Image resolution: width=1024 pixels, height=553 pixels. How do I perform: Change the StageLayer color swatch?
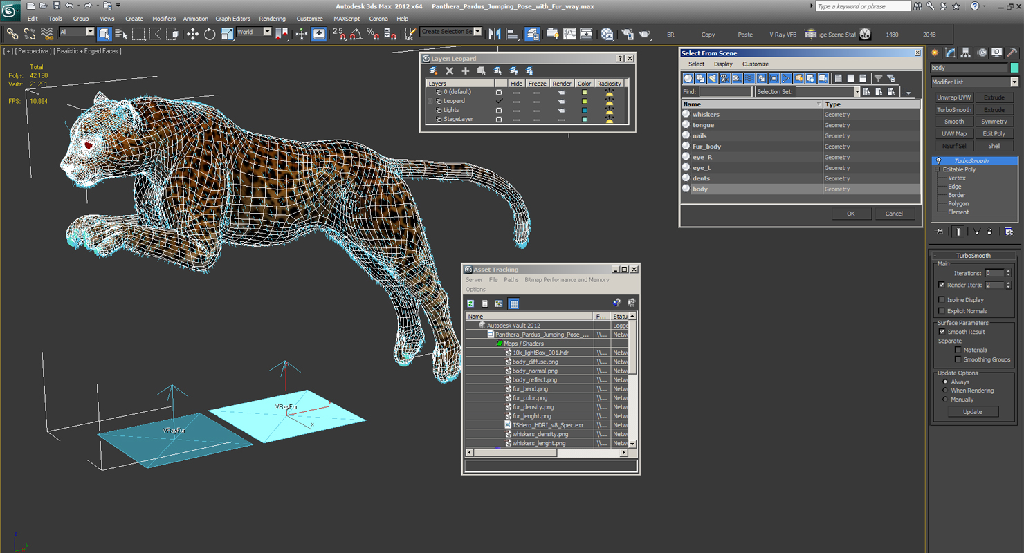click(x=585, y=119)
